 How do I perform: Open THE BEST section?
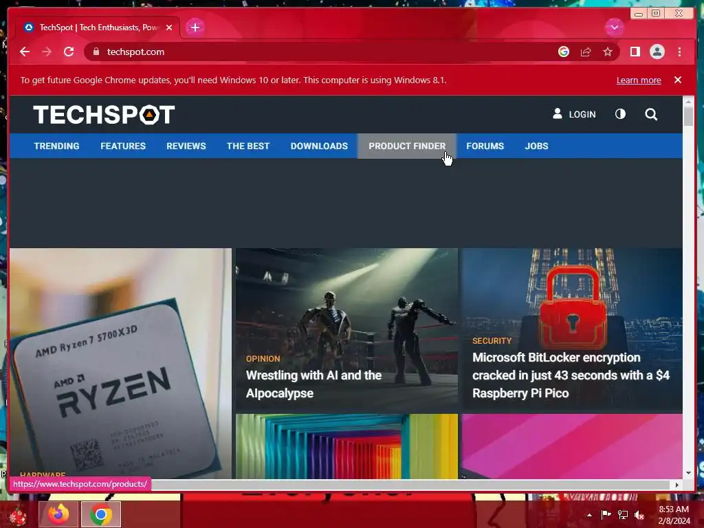[x=247, y=146]
